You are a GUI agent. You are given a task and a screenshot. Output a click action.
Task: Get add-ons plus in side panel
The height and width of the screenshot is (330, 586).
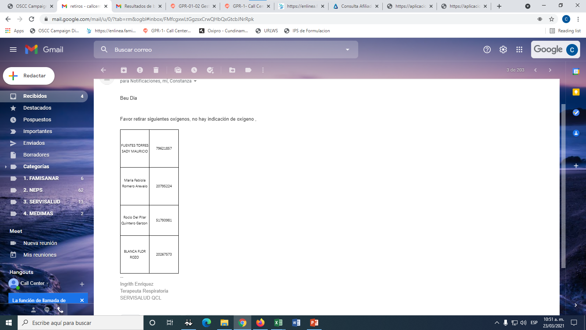(576, 166)
